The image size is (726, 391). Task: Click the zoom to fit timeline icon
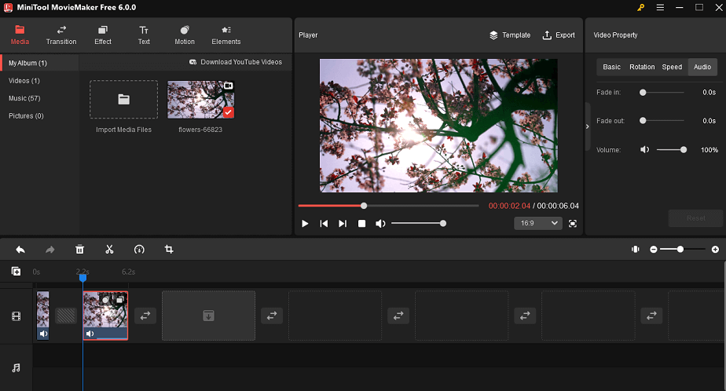[635, 250]
